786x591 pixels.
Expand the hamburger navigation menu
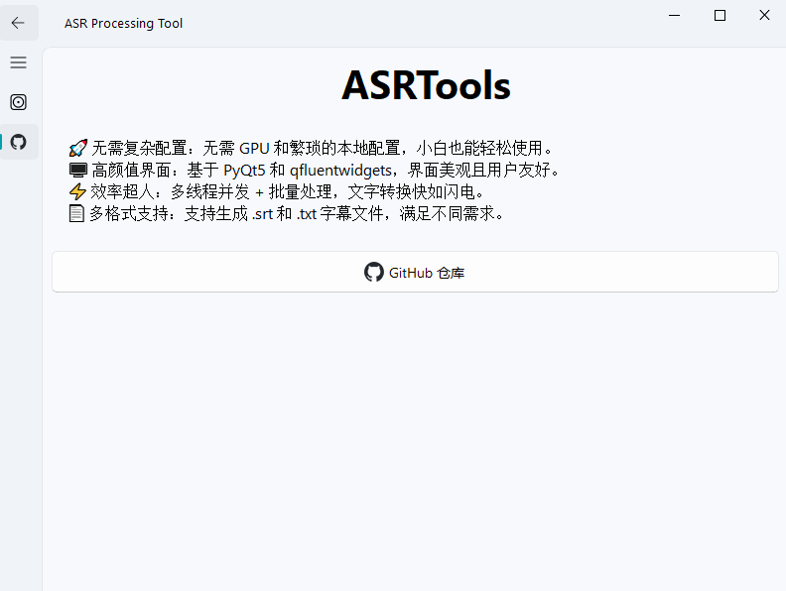tap(18, 62)
